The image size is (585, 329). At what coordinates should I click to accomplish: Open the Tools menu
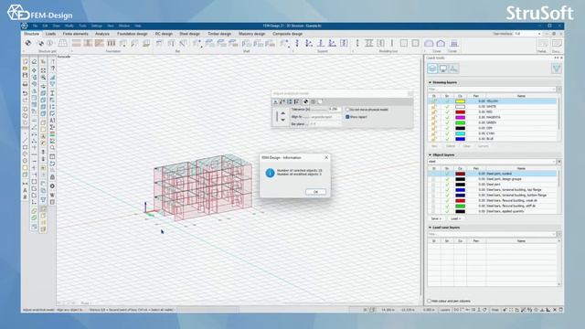coord(82,26)
